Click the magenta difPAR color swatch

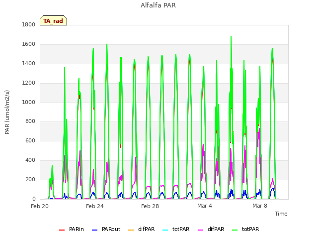click(201, 230)
